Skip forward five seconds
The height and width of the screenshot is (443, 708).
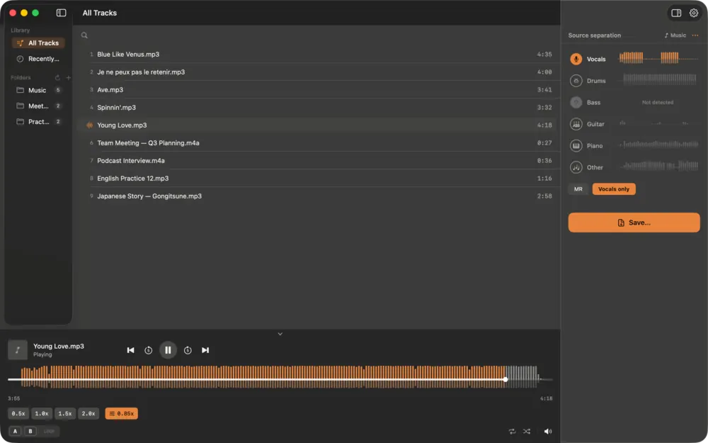click(188, 350)
